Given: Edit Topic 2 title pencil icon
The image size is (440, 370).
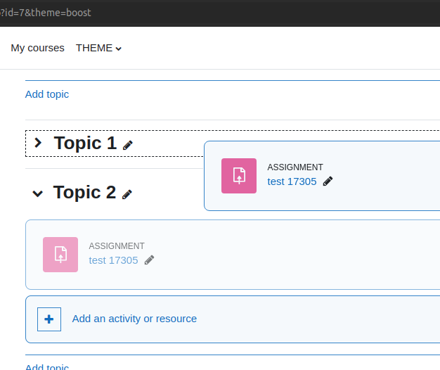Looking at the screenshot, I should [x=127, y=194].
